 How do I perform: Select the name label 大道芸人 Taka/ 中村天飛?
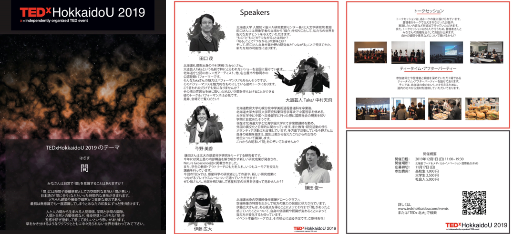click(308, 99)
